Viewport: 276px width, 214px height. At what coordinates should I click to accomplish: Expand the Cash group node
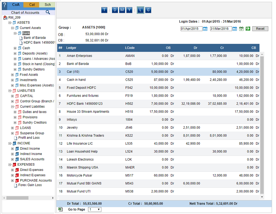(15, 48)
